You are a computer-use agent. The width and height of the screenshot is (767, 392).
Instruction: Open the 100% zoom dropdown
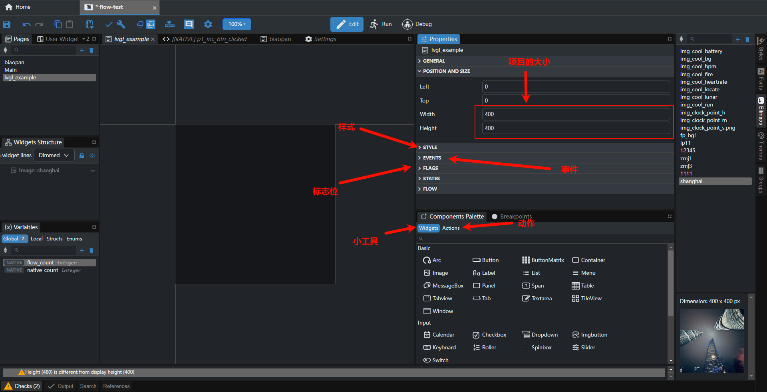tap(236, 24)
